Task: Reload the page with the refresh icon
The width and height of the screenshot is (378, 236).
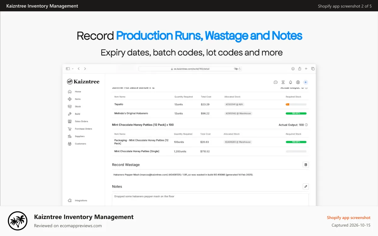Action: pos(239,69)
